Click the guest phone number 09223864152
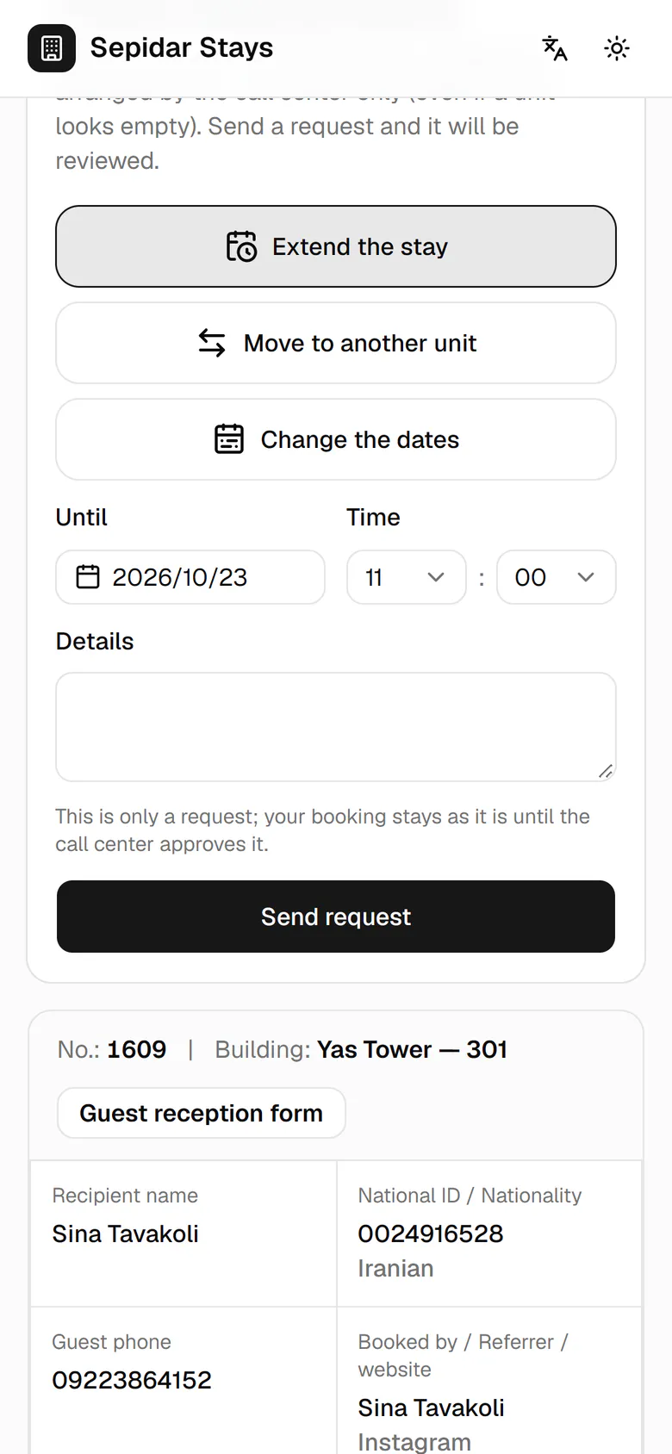The width and height of the screenshot is (672, 1454). [132, 1380]
